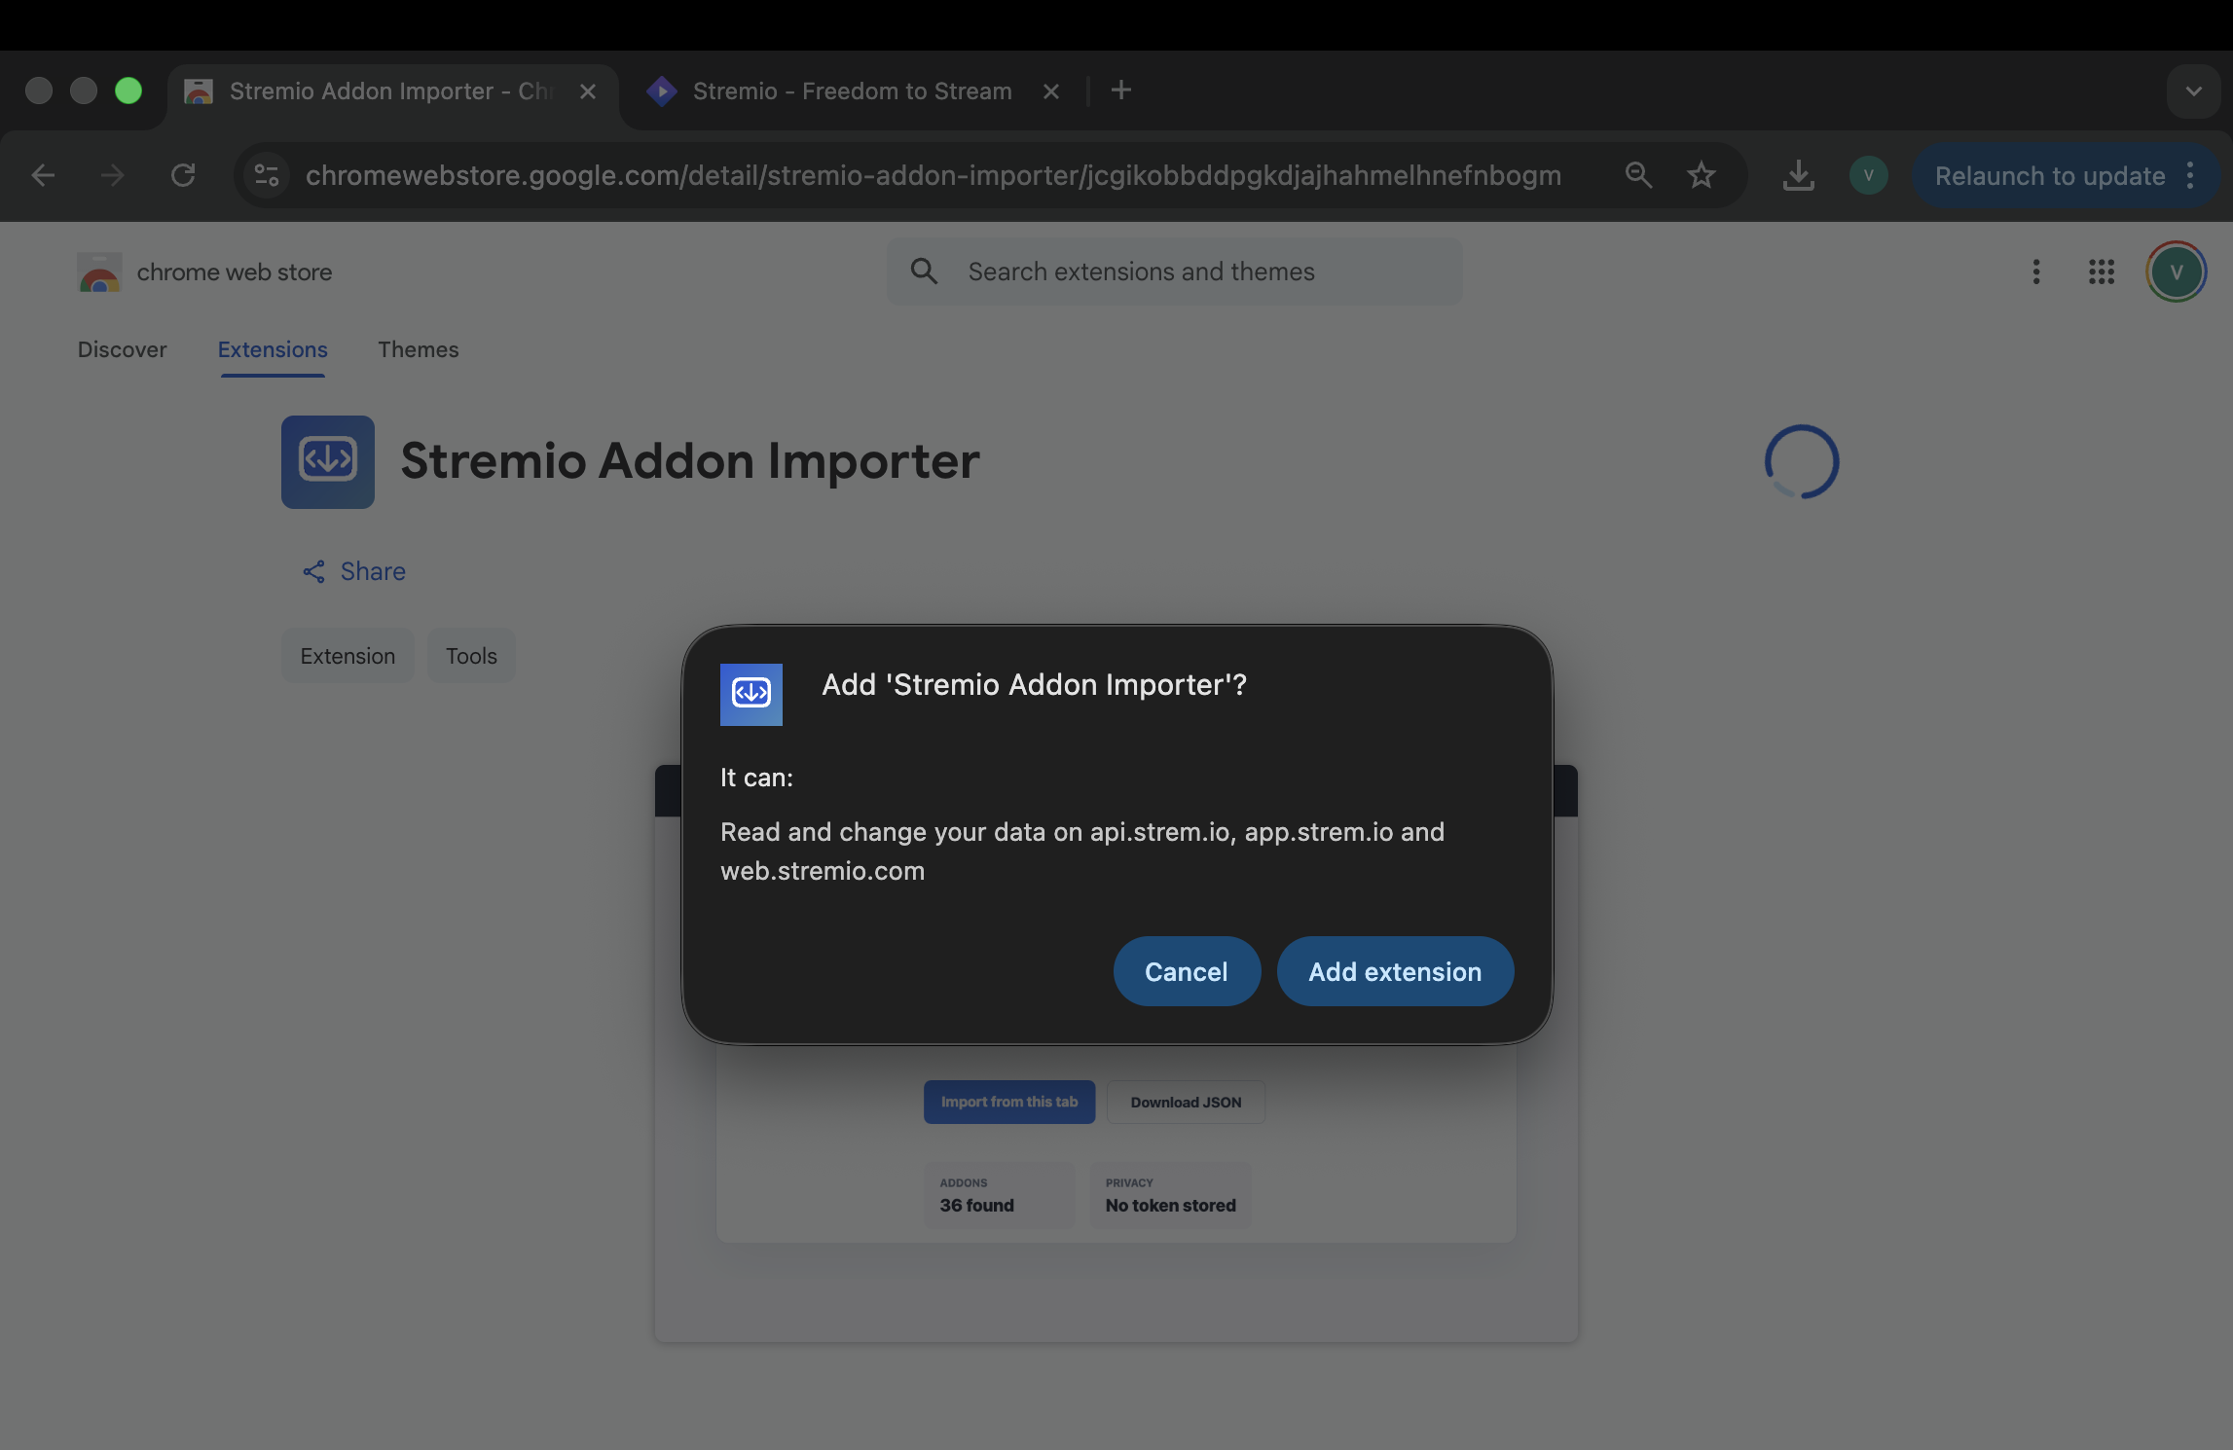
Task: Go to the Discover tab
Action: click(122, 349)
